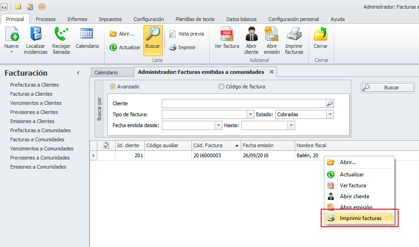This screenshot has width=419, height=247.
Task: Open Prefacturas a Clientes link
Action: pos(34,85)
